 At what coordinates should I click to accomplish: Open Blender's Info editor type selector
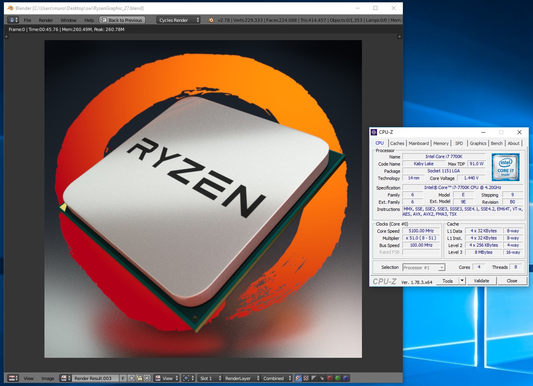click(x=13, y=20)
